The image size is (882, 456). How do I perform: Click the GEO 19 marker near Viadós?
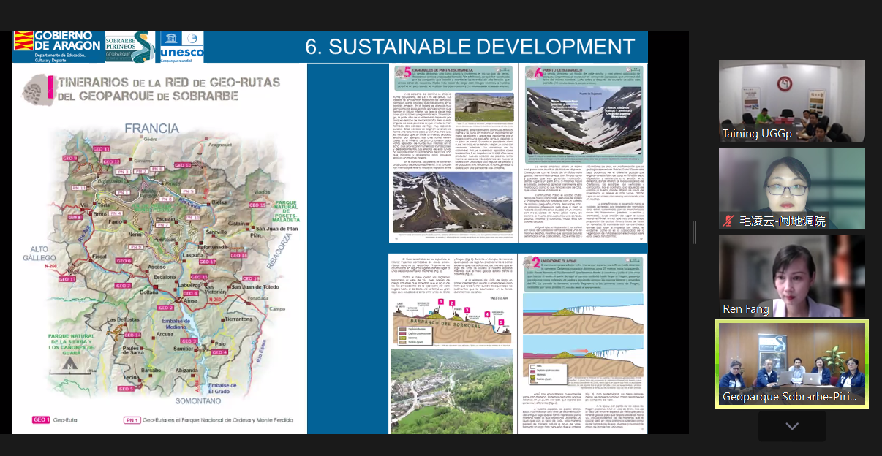tap(257, 206)
